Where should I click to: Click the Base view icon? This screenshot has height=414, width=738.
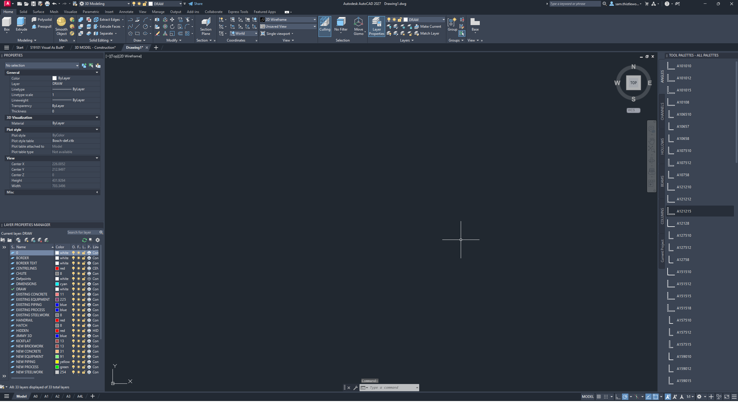point(475,24)
